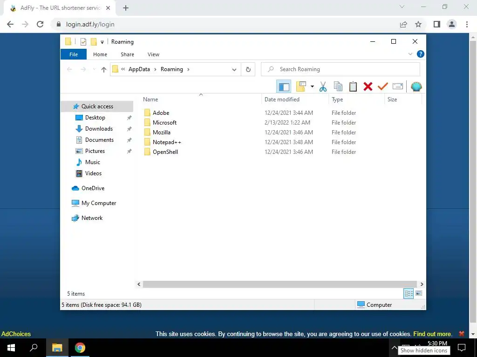Click the Chrome share page icon
Viewport: 477px width, 357px height.
coord(403,24)
